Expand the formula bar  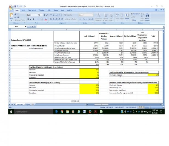164,26
